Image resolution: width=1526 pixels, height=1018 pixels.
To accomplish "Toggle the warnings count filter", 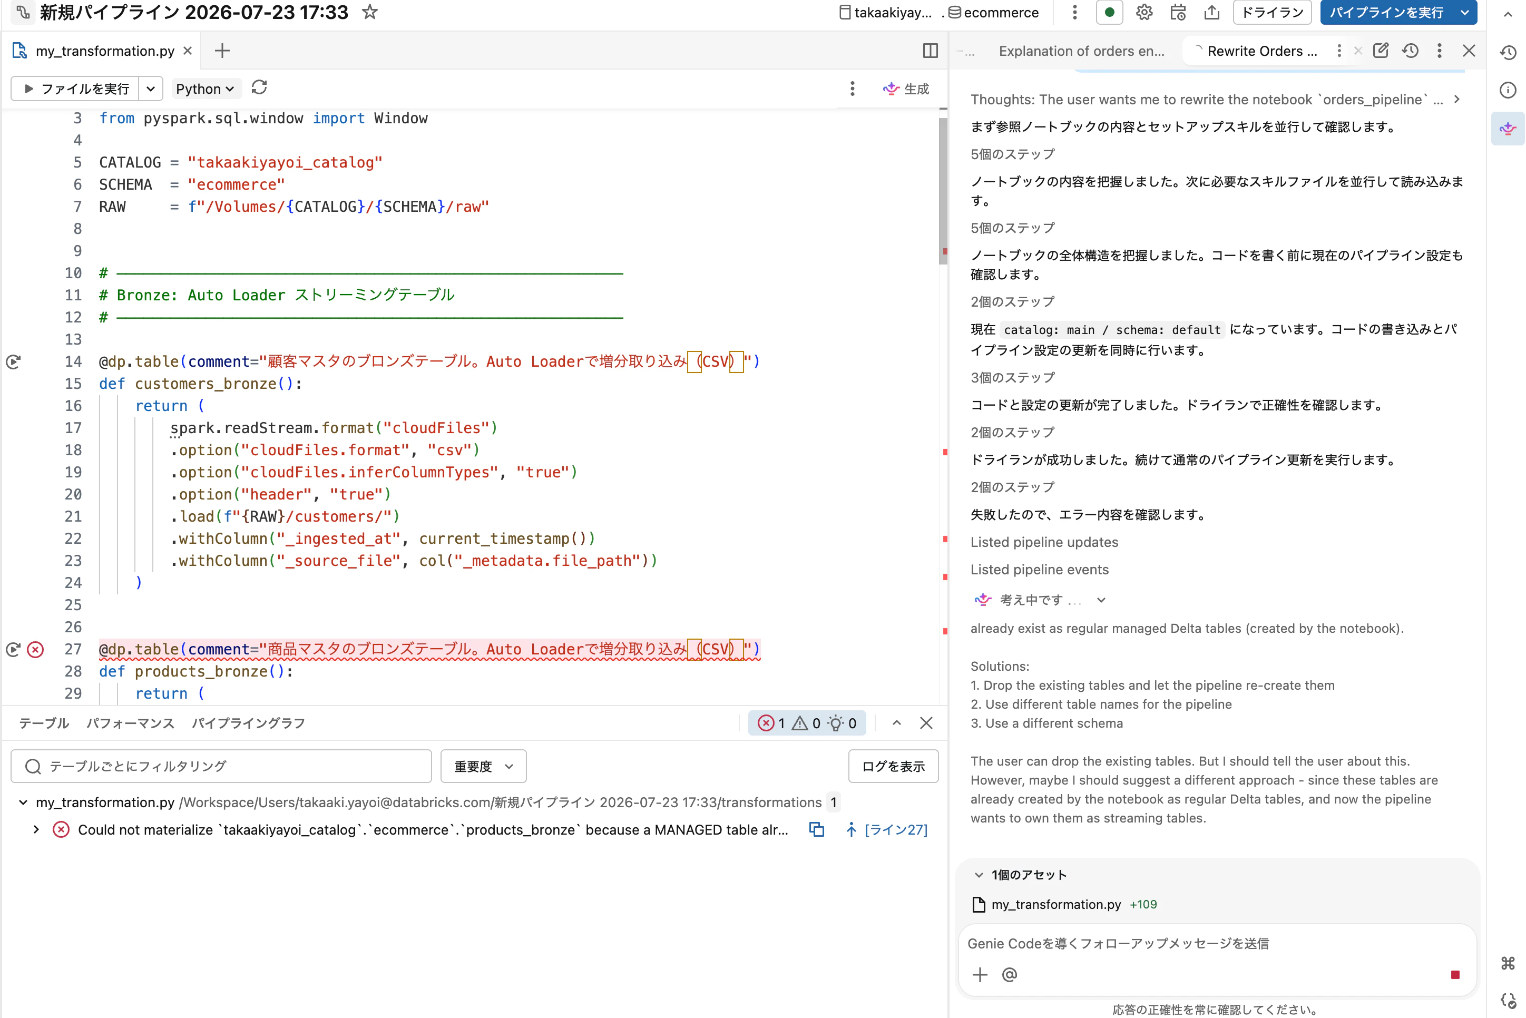I will [x=806, y=722].
